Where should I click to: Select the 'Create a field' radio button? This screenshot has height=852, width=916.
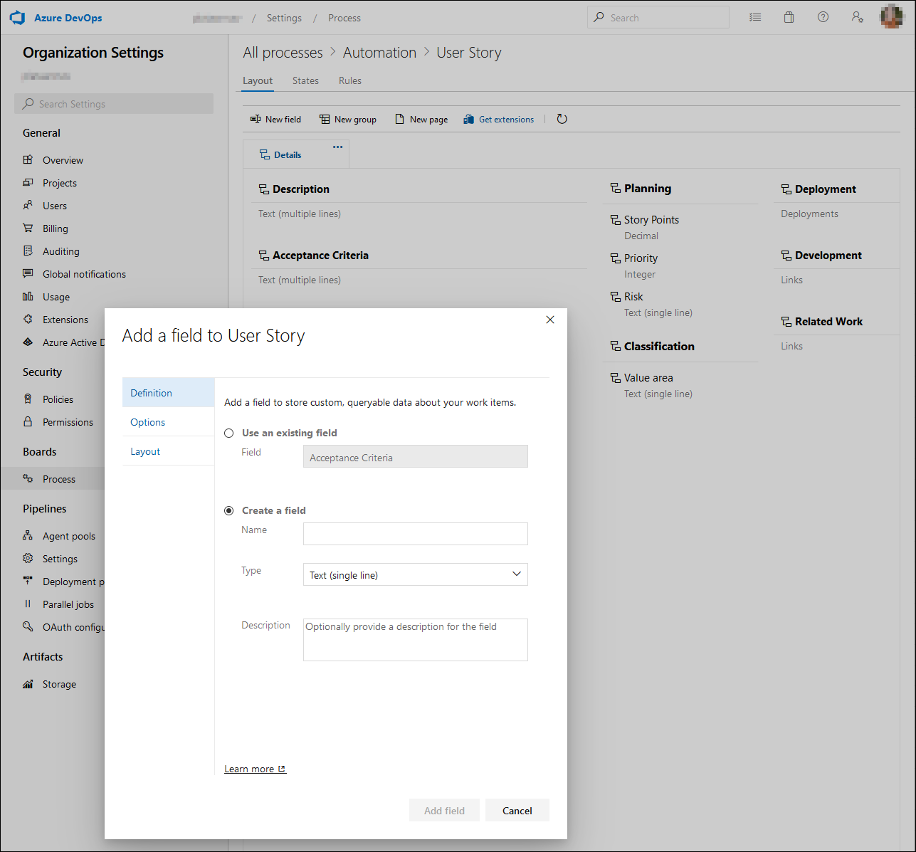[228, 510]
